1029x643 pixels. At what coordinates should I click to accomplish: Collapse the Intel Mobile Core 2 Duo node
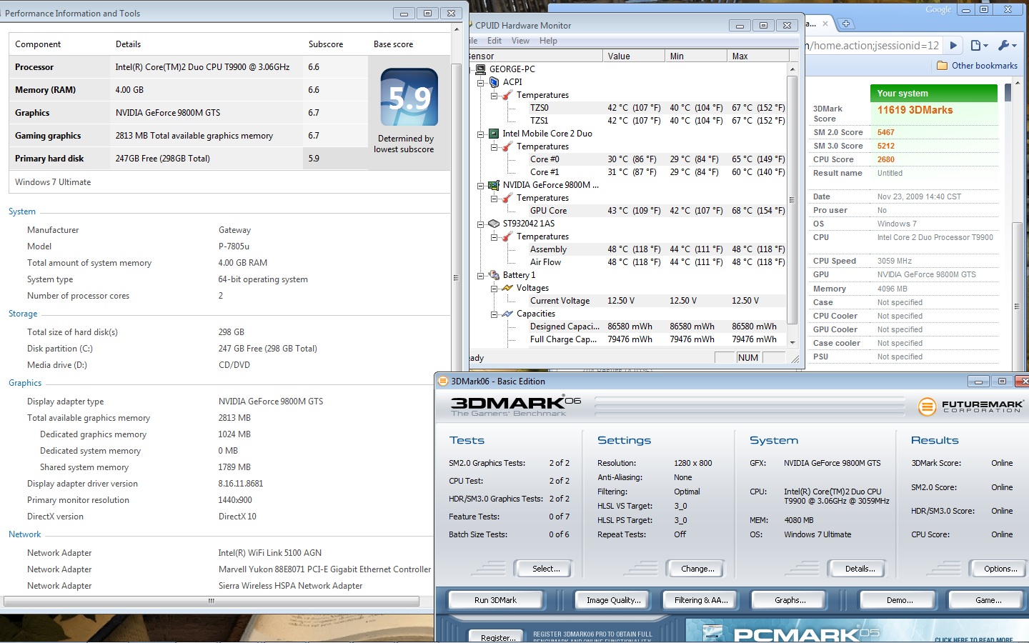pos(481,134)
